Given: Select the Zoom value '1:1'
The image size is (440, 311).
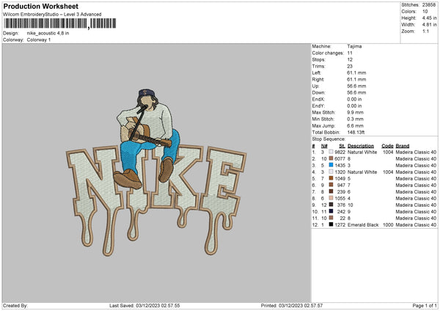Looking at the screenshot, I should 425,31.
